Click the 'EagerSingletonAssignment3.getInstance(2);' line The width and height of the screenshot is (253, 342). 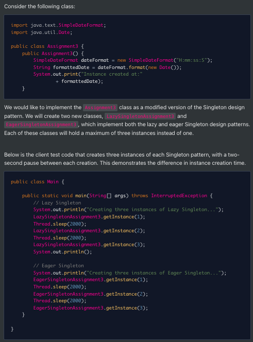tap(90, 294)
